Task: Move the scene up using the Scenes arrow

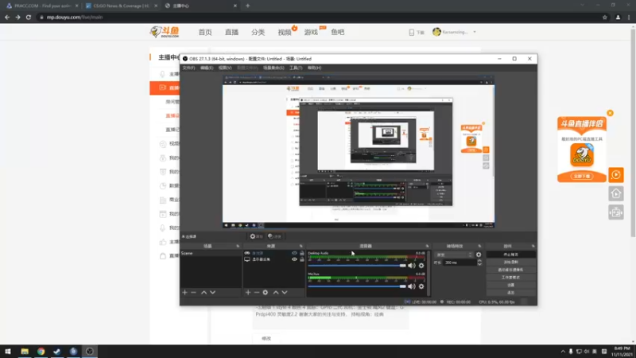Action: [x=204, y=292]
